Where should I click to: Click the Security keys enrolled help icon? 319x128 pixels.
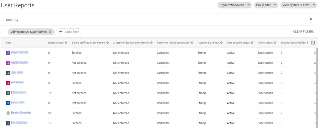coord(307,43)
